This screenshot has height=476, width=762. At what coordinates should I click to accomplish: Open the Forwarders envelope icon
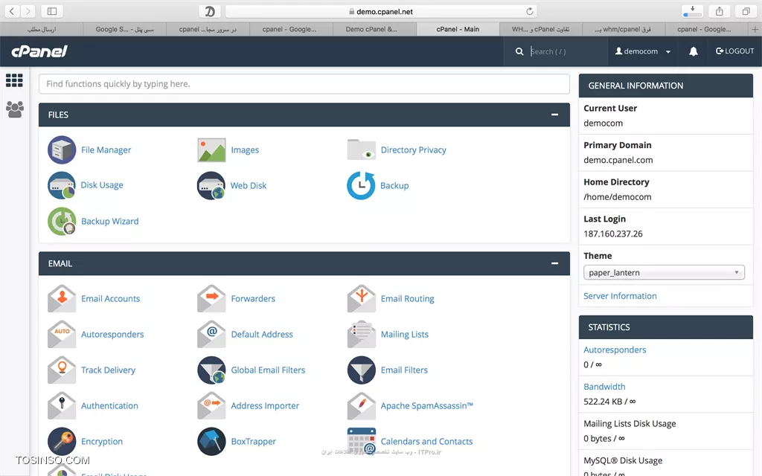pyautogui.click(x=211, y=299)
